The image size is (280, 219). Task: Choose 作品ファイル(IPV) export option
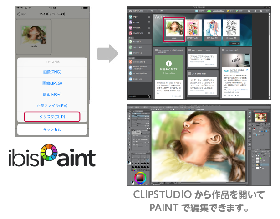[52, 105]
